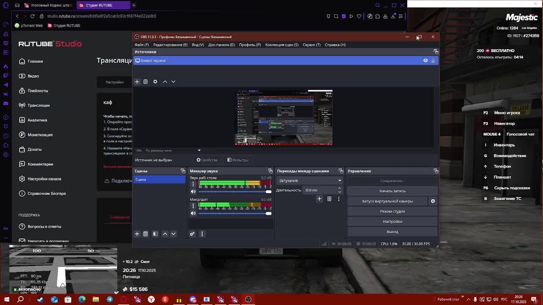
Task: Select Сцена in the Scenes list
Action: coord(160,180)
